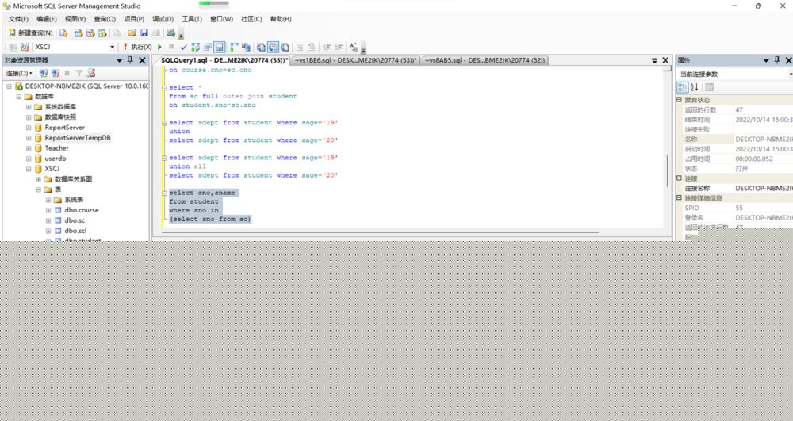
Task: Open the XSCJ database selector dropdown
Action: tap(112, 47)
